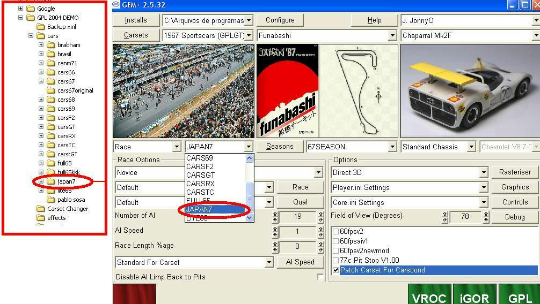Toggle Disable AI Limp Back to Pits
This screenshot has width=540, height=304.
[320, 277]
